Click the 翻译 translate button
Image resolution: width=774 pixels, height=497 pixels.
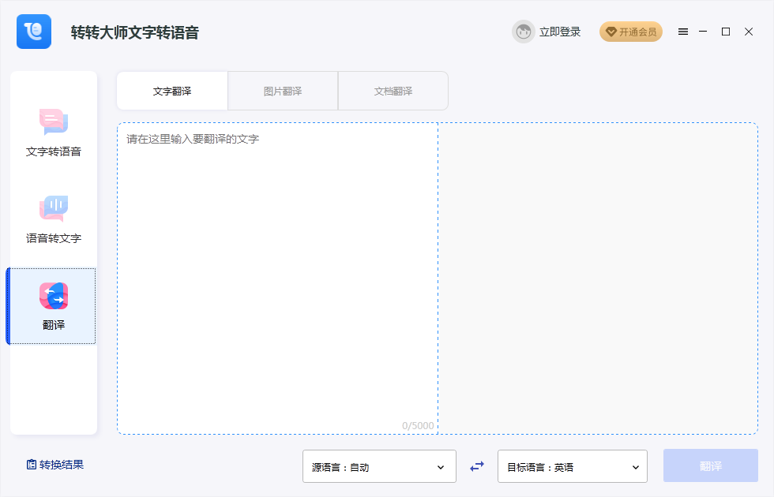coord(708,466)
